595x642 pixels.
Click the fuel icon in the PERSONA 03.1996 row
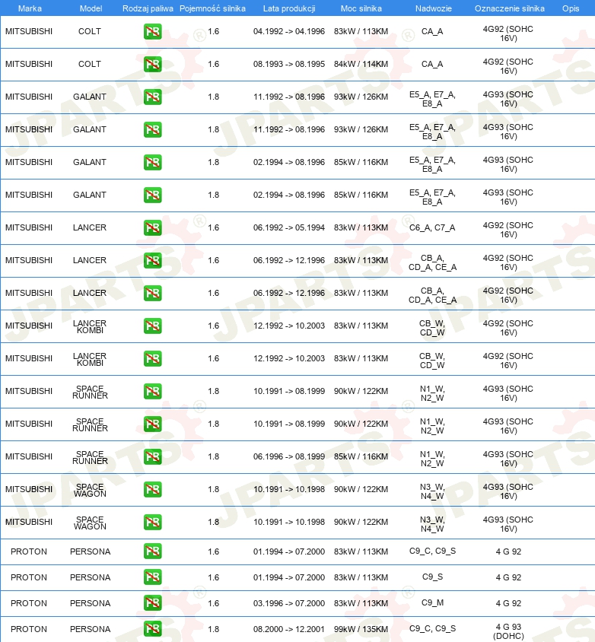(x=152, y=603)
